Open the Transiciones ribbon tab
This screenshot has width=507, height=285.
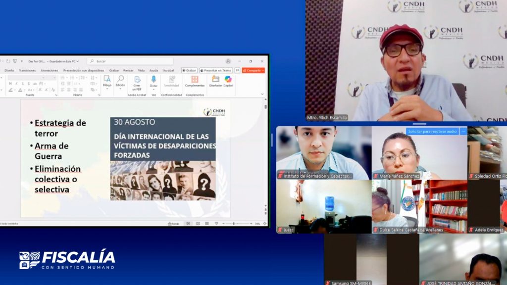pos(27,70)
